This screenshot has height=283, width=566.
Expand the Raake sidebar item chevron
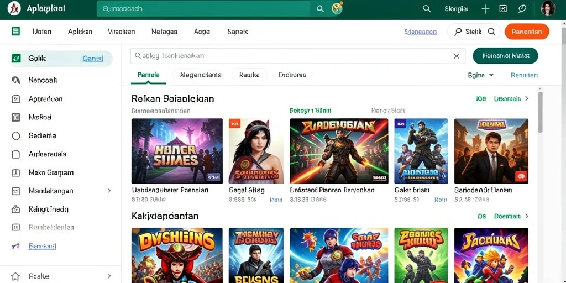tap(109, 276)
